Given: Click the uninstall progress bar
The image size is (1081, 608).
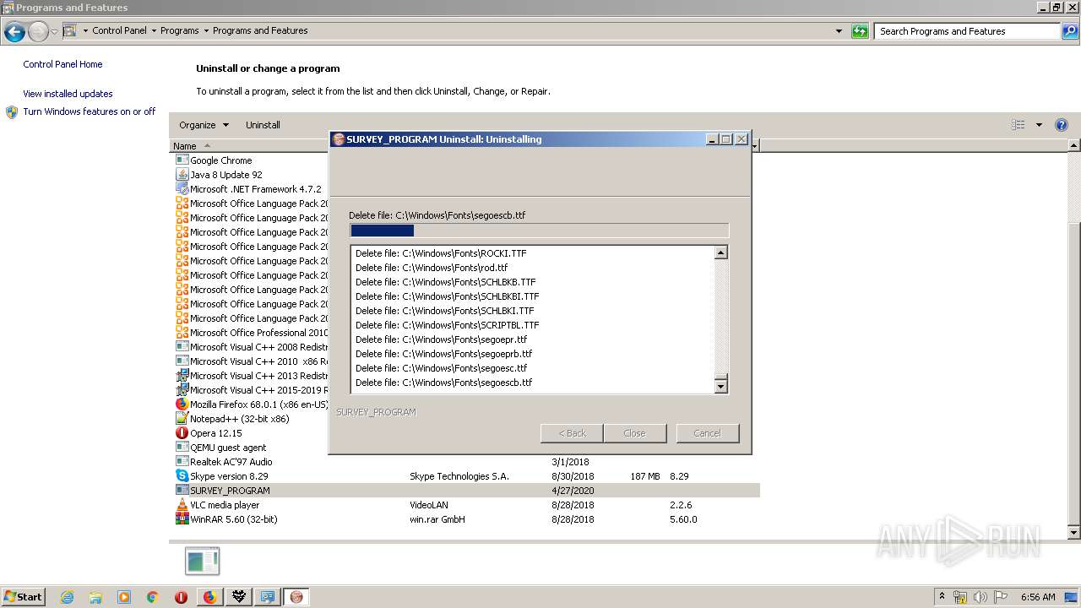Looking at the screenshot, I should click(539, 231).
